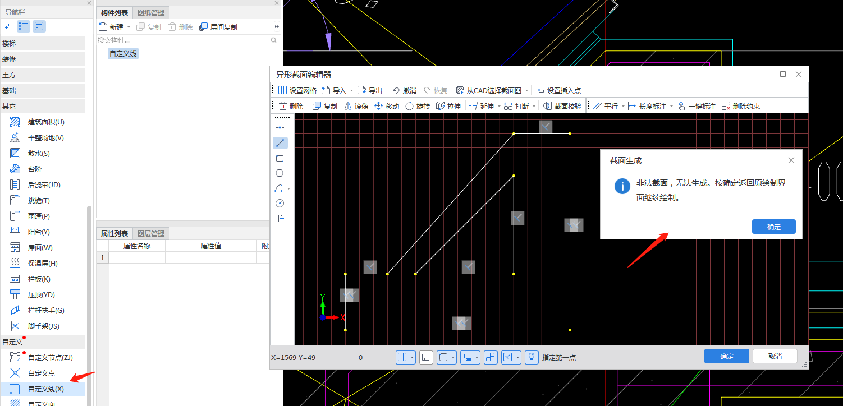Toggle the grid display status button
Screen dimensions: 843x406
(x=402, y=357)
